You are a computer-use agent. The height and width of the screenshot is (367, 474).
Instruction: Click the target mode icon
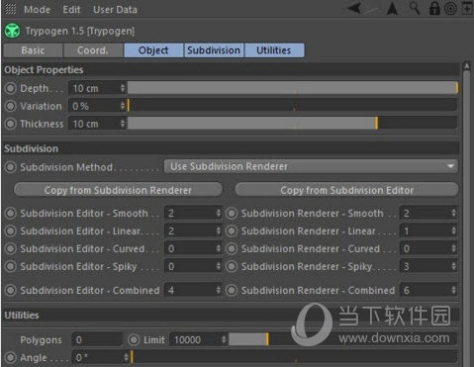[450, 9]
